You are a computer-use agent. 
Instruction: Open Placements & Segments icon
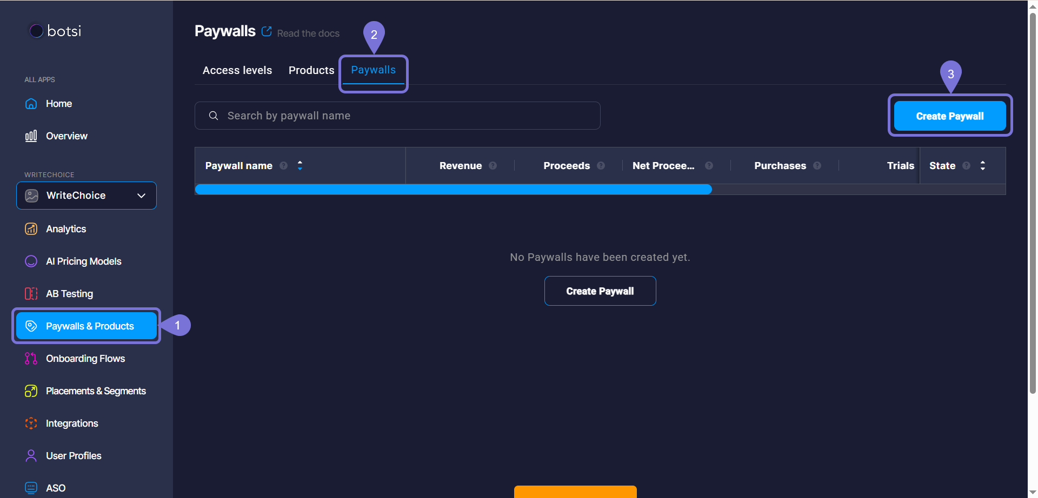click(x=31, y=391)
